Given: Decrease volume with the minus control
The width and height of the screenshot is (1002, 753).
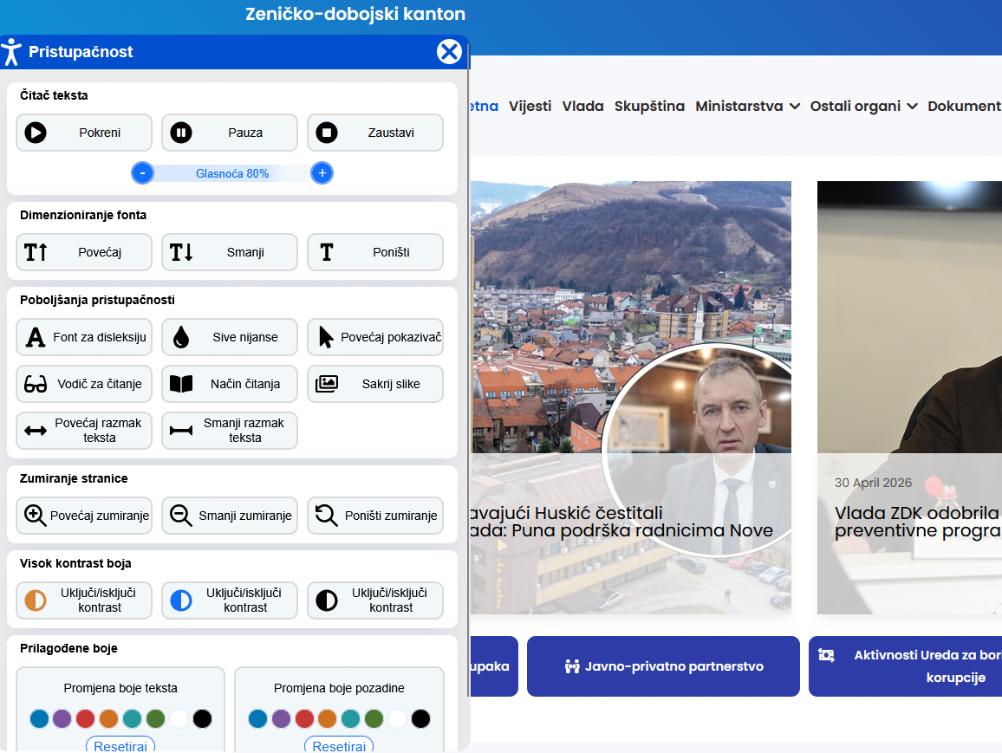Looking at the screenshot, I should coord(142,172).
